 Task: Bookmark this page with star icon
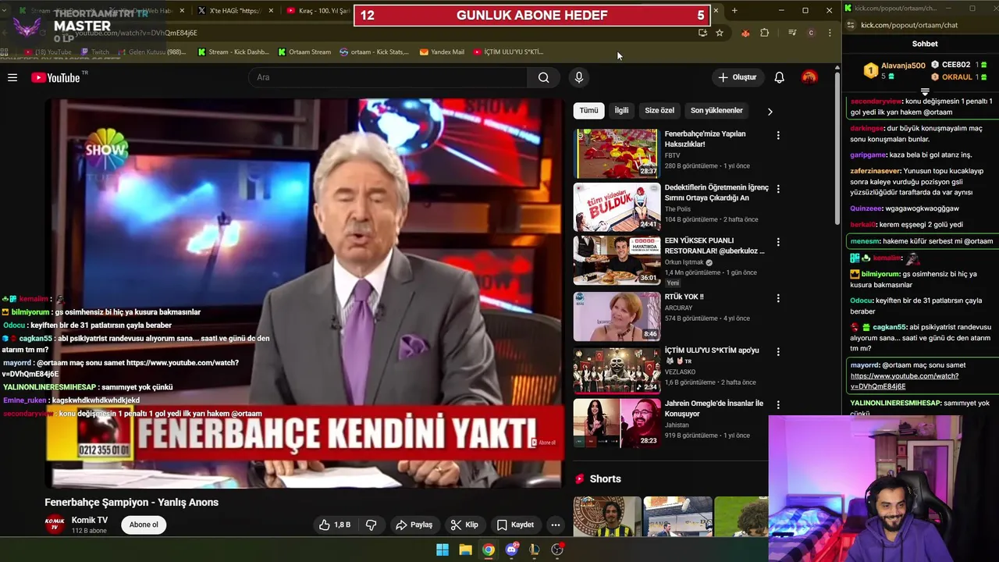[x=720, y=33]
